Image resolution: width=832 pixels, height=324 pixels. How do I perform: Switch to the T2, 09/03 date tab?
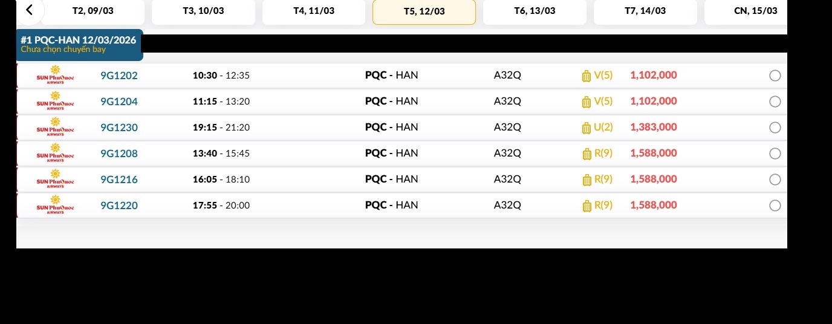pos(93,11)
